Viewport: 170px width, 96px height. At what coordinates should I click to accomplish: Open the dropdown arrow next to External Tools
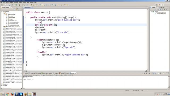[21, 5]
